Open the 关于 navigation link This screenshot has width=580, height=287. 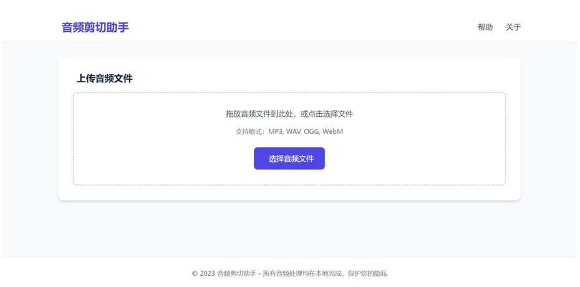pos(513,27)
